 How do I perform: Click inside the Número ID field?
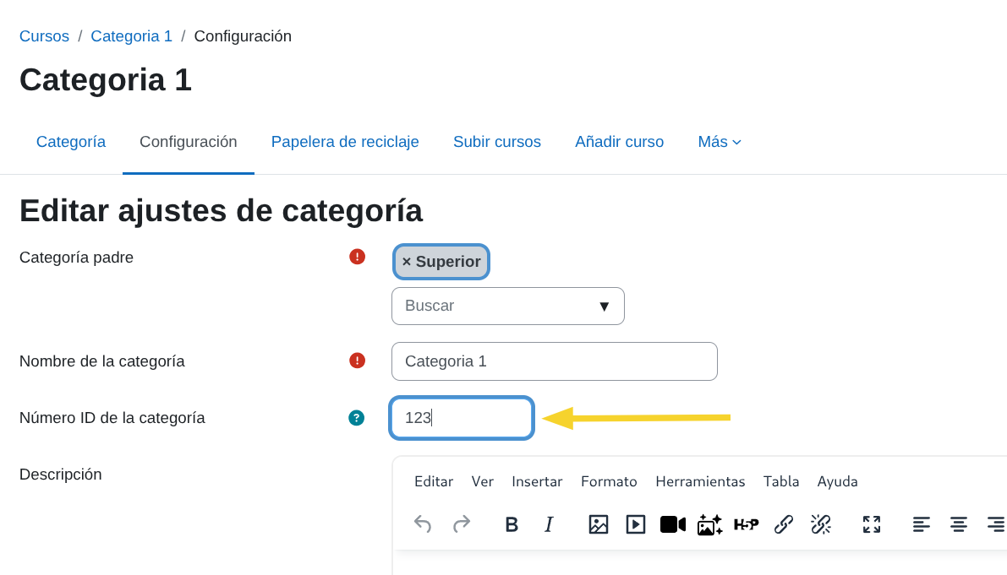coord(461,417)
